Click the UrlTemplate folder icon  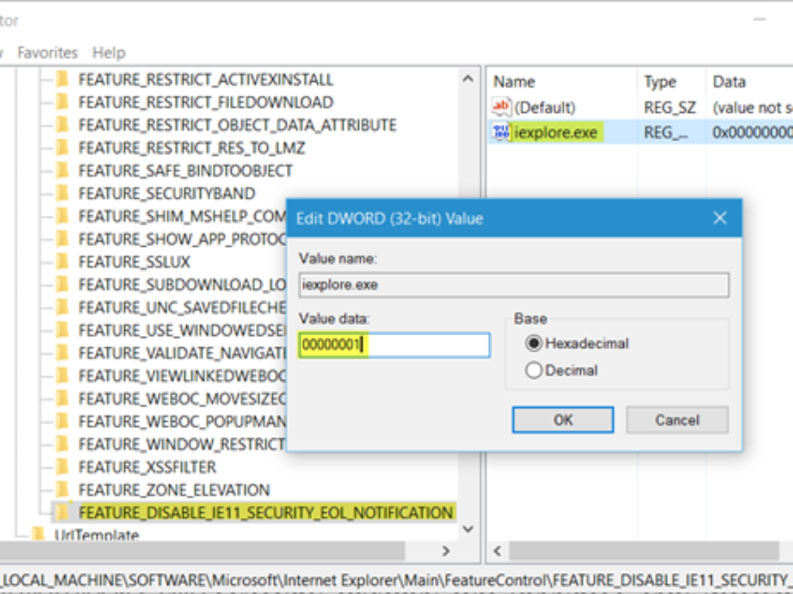tap(38, 535)
